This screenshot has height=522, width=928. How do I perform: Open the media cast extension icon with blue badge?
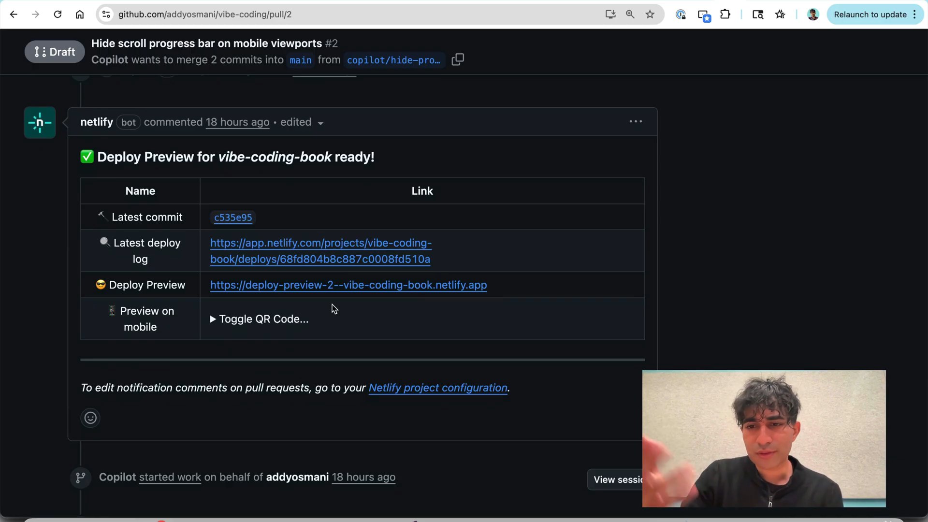click(704, 15)
